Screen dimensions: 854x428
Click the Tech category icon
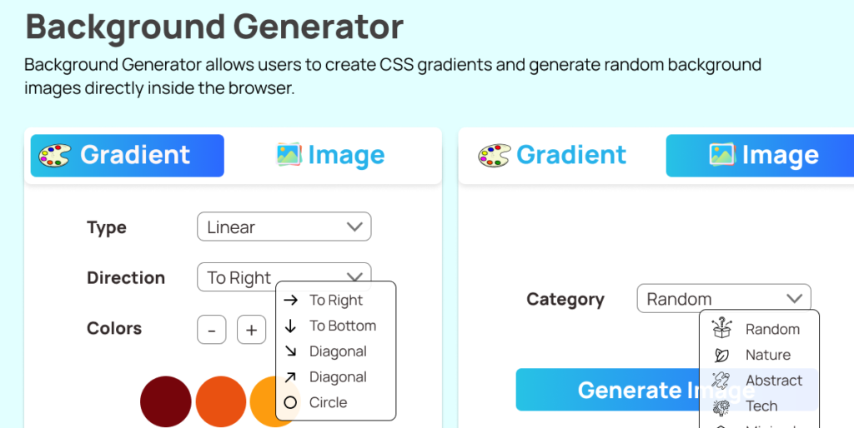[x=722, y=406]
